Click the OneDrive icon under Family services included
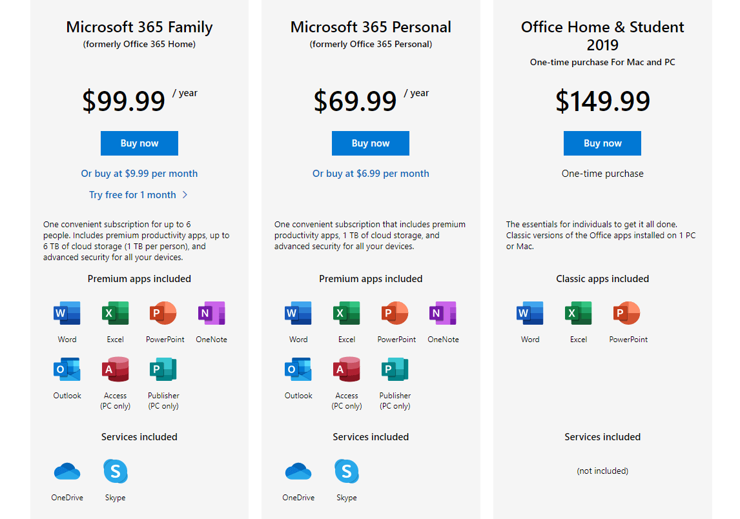 click(x=67, y=471)
